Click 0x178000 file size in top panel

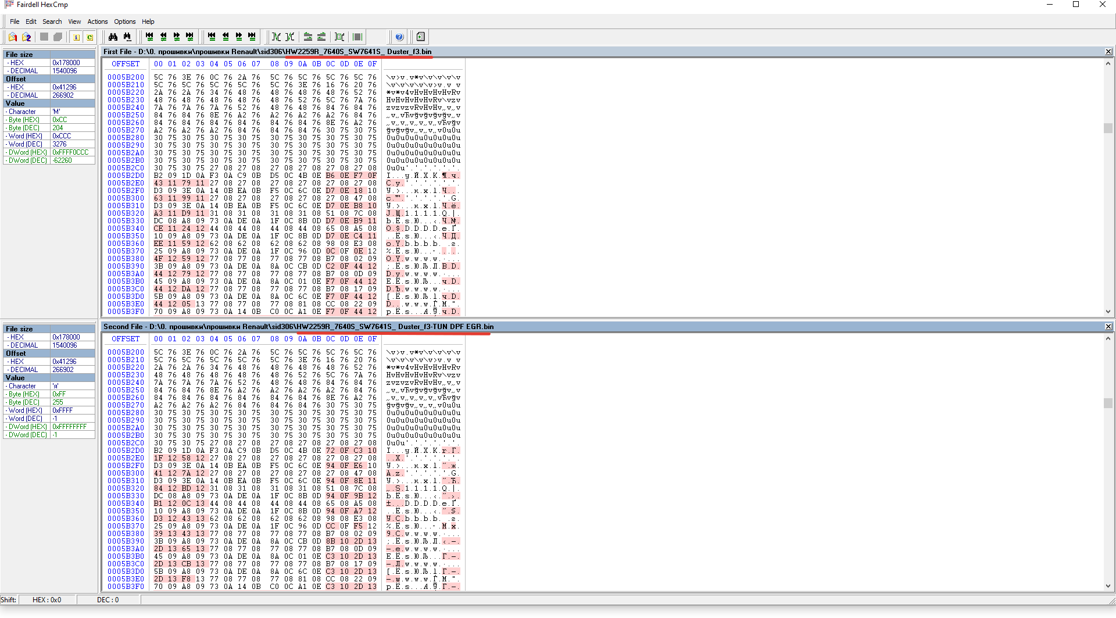click(x=73, y=63)
